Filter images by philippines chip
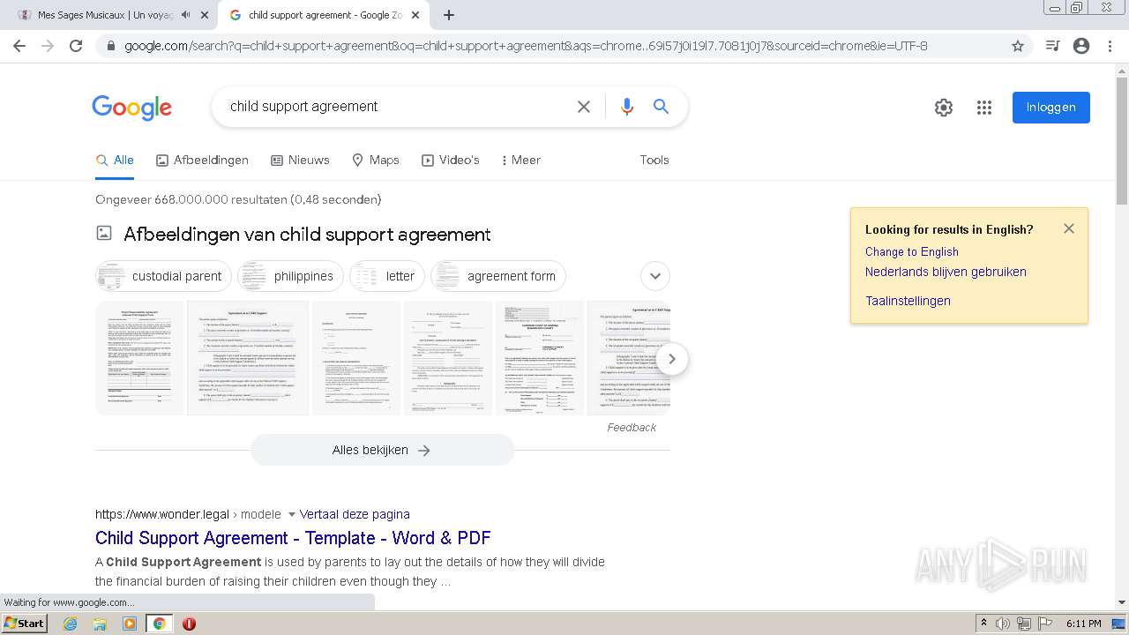Viewport: 1129px width, 635px height. pyautogui.click(x=290, y=276)
